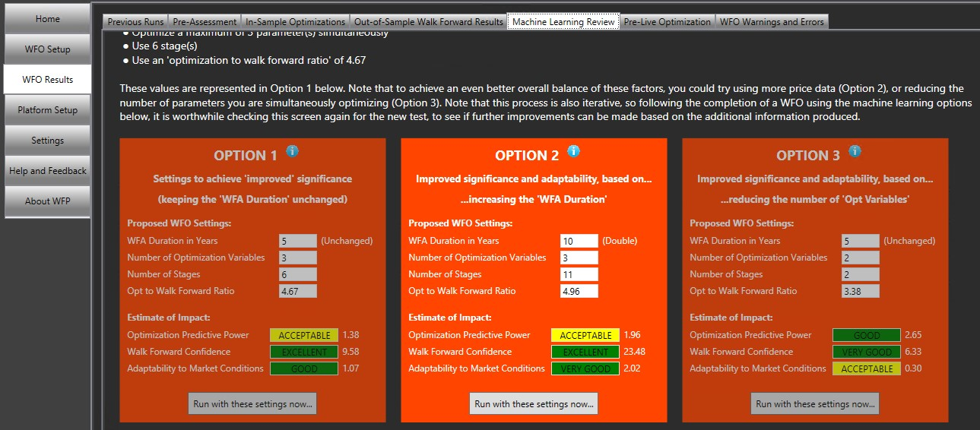Click the OPTION 1 heading

tap(246, 156)
